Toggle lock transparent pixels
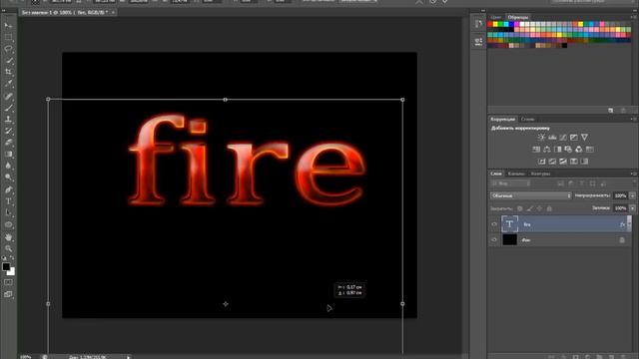 tap(520, 208)
